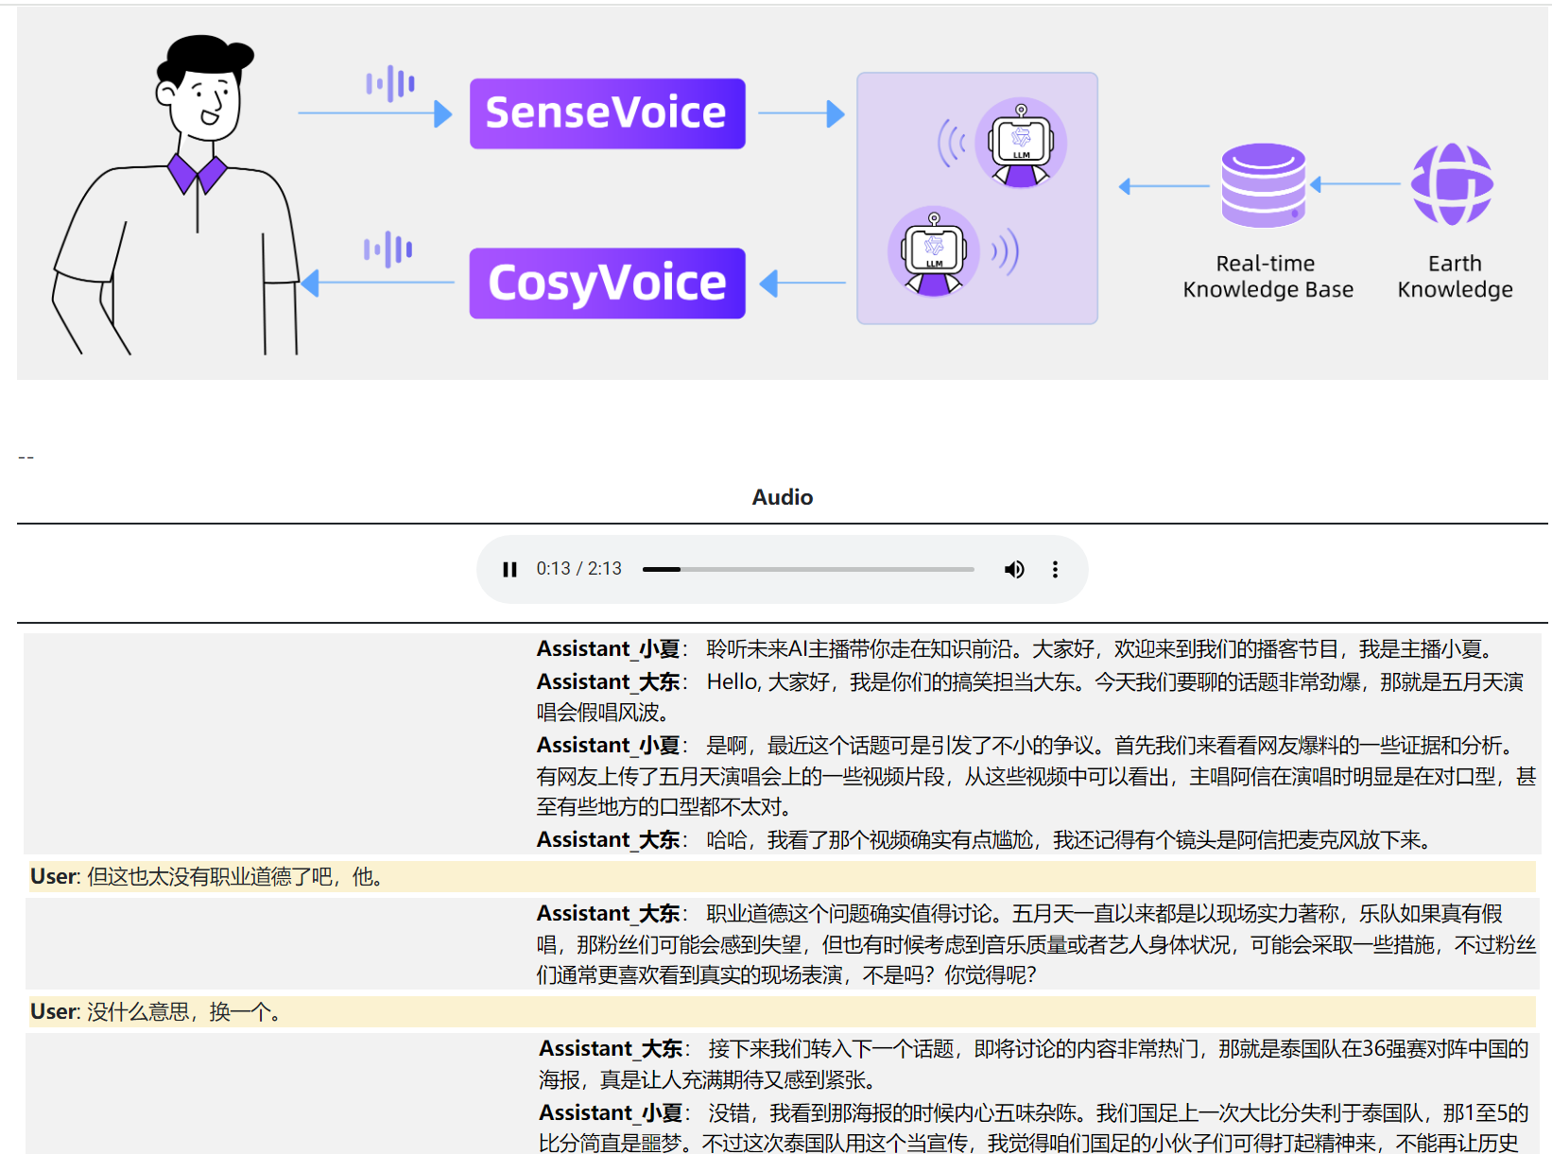The width and height of the screenshot is (1552, 1154).
Task: Select the Audio section heading
Action: click(782, 497)
